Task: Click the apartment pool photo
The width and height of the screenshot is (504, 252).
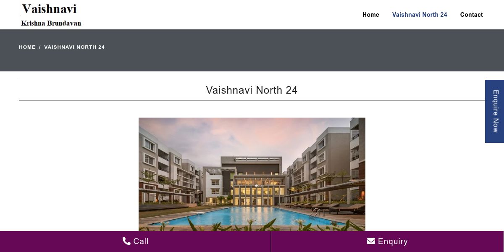Action: 252,174
